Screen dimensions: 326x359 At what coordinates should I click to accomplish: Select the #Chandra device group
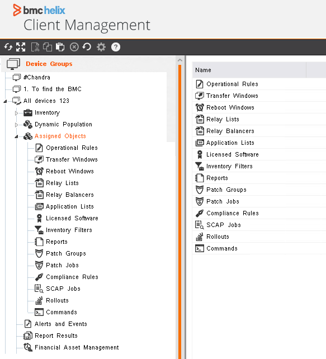click(37, 77)
